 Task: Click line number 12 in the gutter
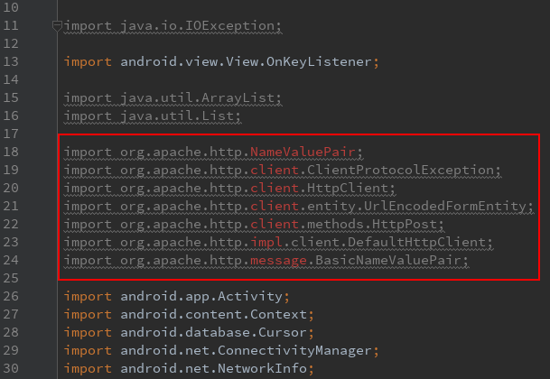pos(11,44)
